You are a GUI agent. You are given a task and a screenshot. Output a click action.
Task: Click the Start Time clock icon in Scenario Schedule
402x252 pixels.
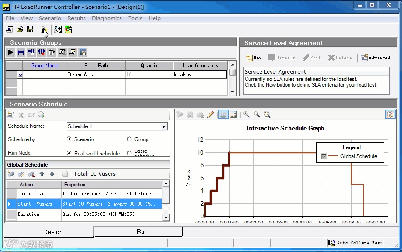point(41,115)
